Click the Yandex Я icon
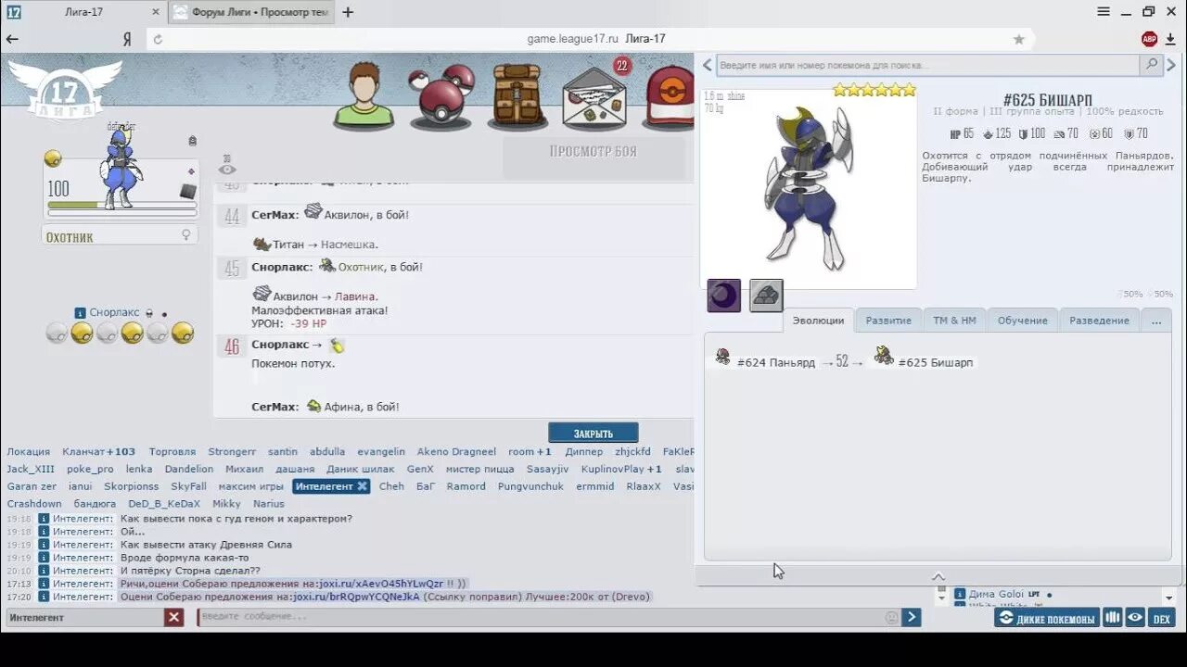Viewport: 1187px width, 667px height. [127, 39]
